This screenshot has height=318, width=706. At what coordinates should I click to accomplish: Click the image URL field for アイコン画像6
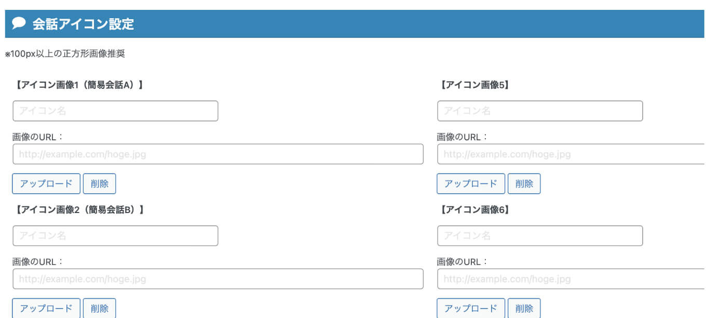coord(570,279)
